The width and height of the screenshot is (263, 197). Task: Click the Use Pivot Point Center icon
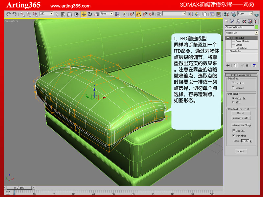point(117,14)
